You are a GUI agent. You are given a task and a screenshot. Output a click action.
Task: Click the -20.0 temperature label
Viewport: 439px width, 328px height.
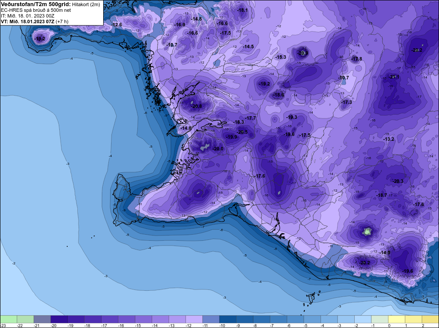click(x=218, y=149)
